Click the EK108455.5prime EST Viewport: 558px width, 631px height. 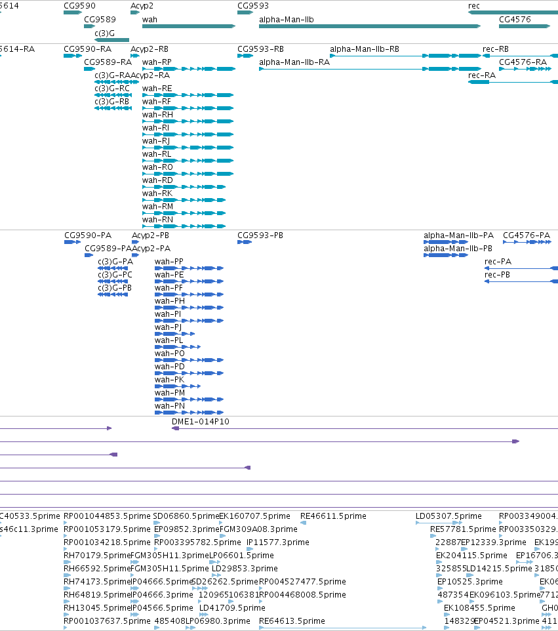click(x=447, y=615)
